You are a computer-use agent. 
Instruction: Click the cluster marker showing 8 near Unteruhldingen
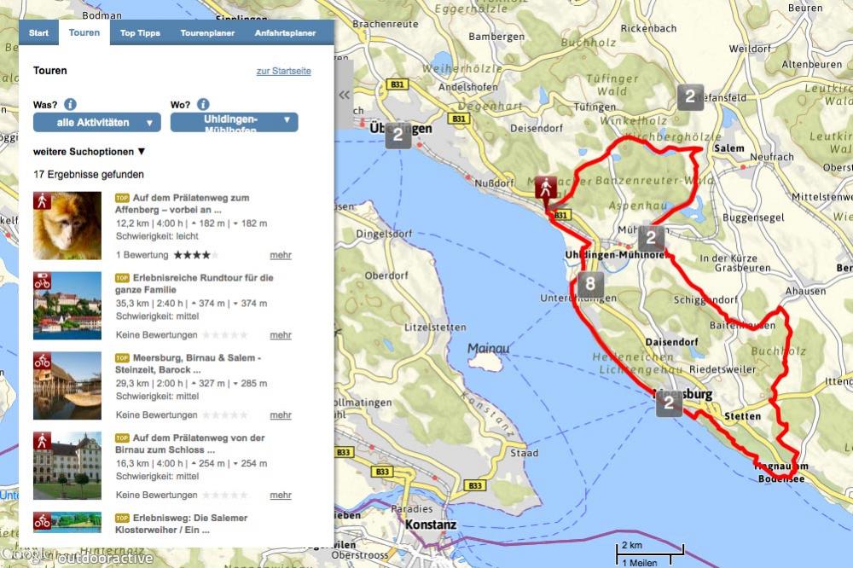click(590, 285)
